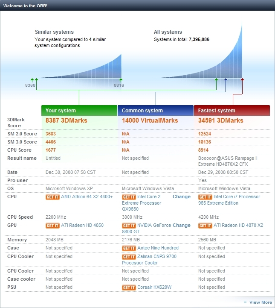This screenshot has height=308, width=275.
Task: Click the result name Untitled
Action: point(53,158)
